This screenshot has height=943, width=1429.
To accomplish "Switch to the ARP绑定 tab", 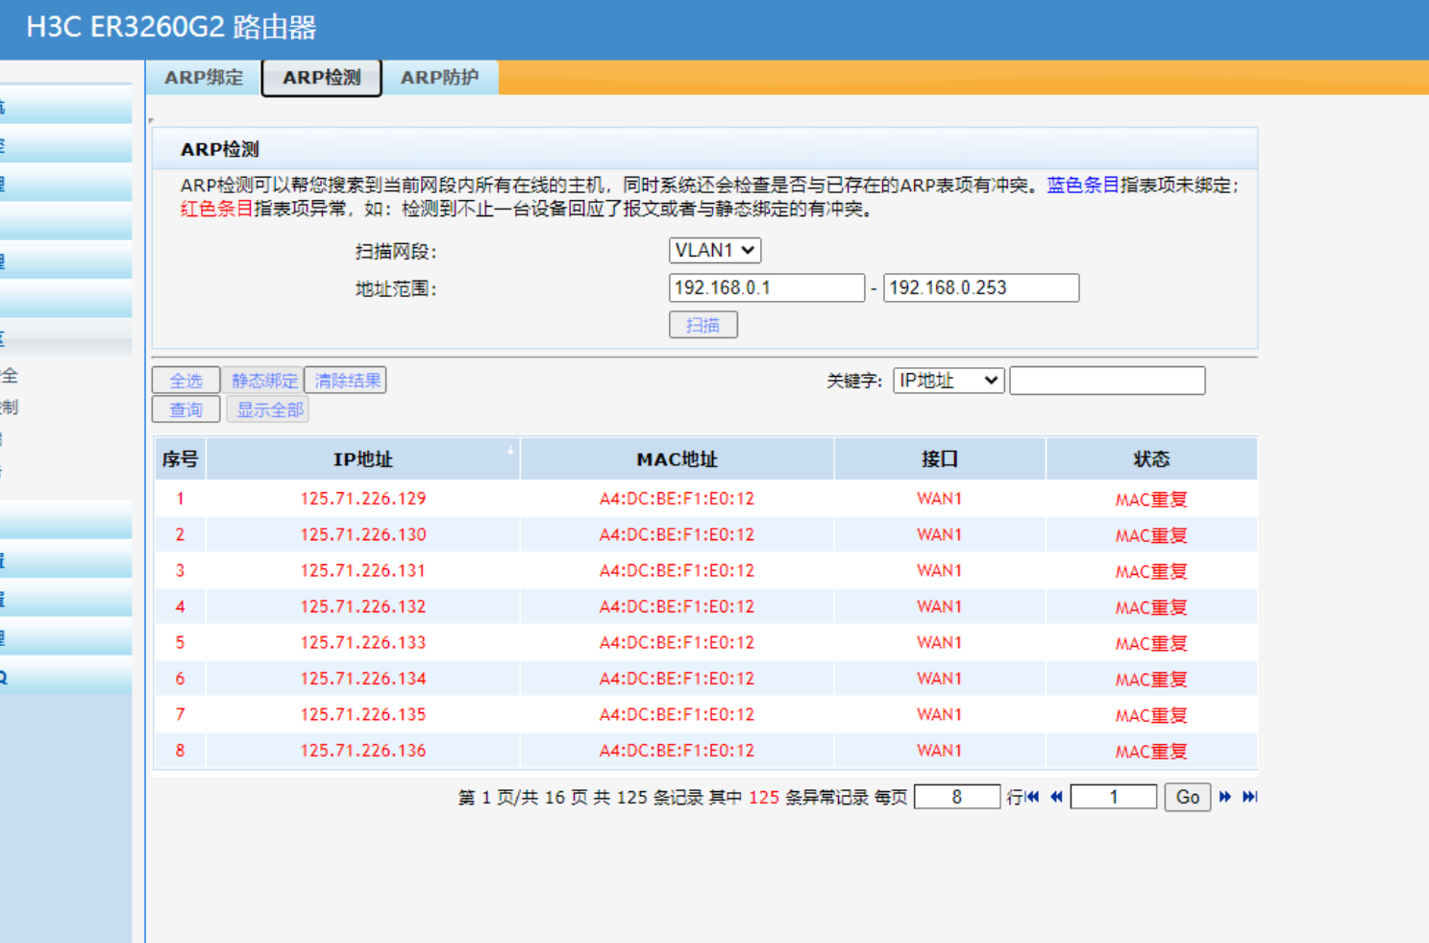I will pyautogui.click(x=204, y=78).
